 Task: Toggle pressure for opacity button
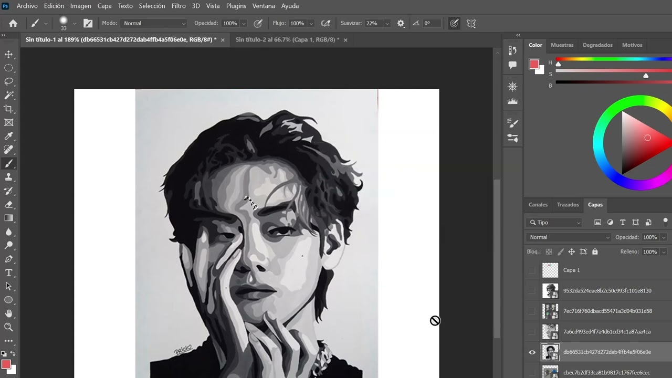[x=258, y=23]
